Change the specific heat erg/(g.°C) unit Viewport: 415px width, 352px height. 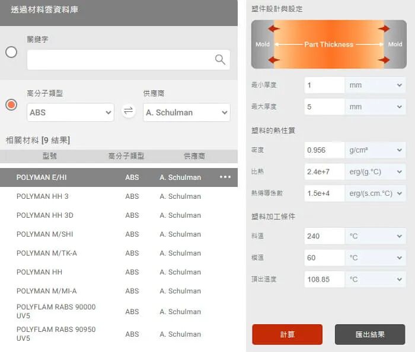click(x=375, y=172)
